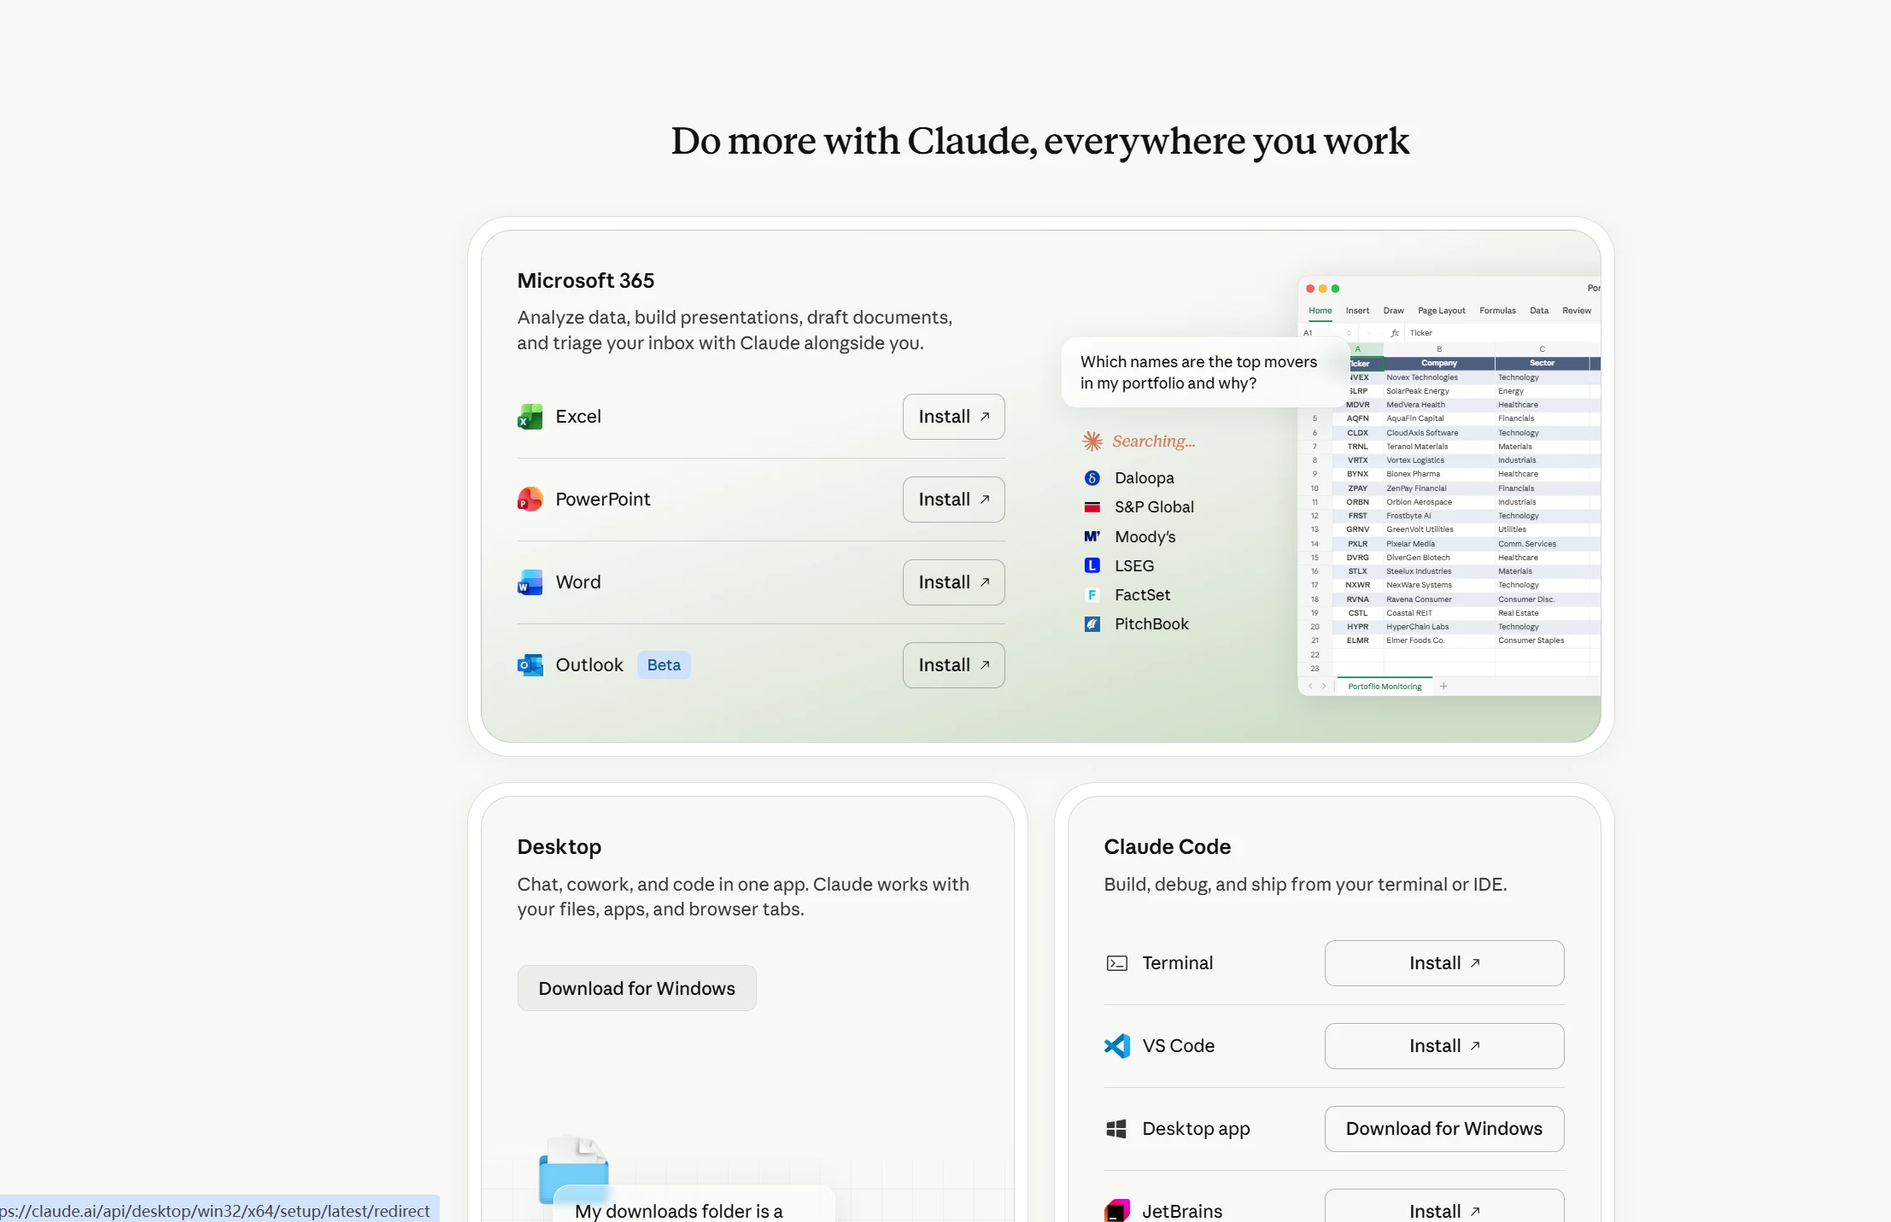Open the Data tab in spreadsheet preview
Viewport: 1891px width, 1222px height.
pos(1538,311)
